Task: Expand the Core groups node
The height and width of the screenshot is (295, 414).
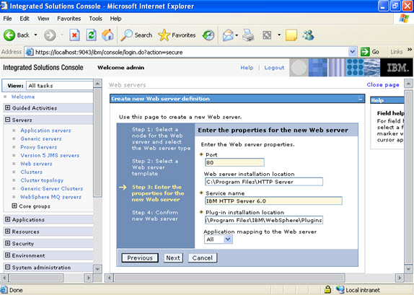Action: pos(14,206)
